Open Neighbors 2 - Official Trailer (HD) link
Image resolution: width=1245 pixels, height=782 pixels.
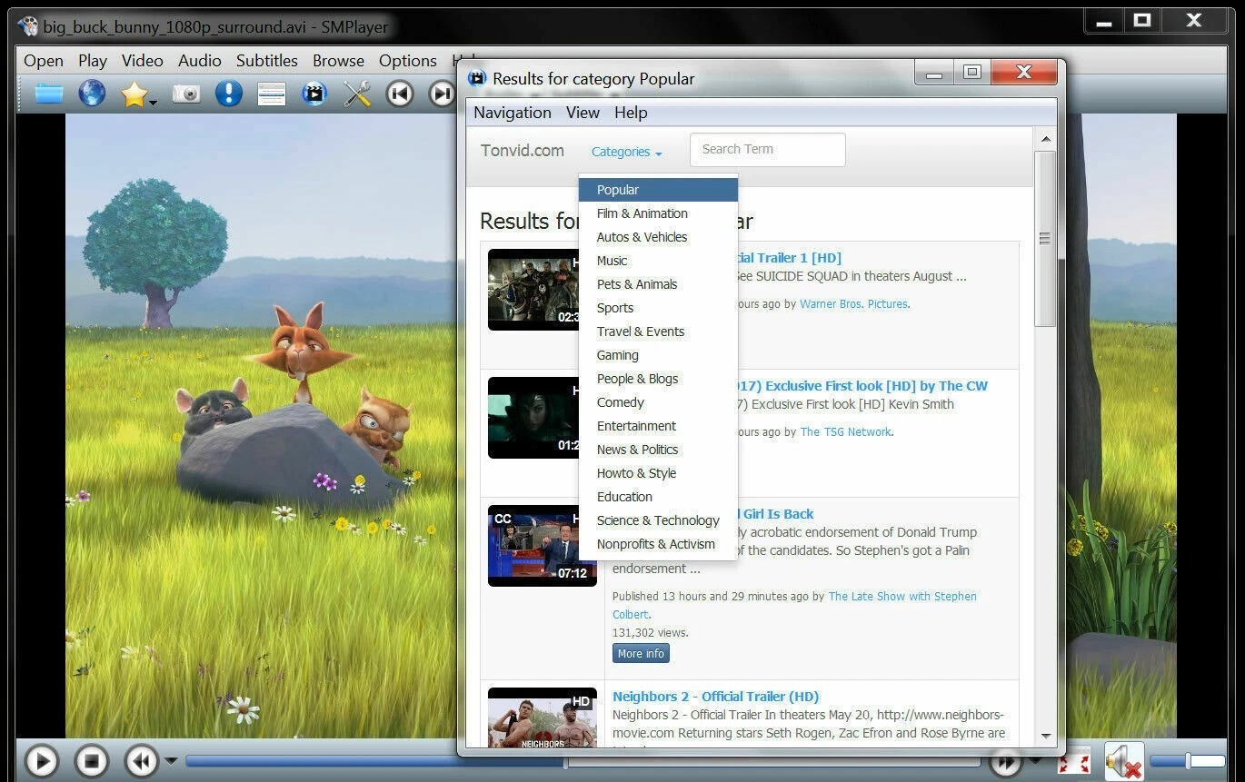[716, 697]
